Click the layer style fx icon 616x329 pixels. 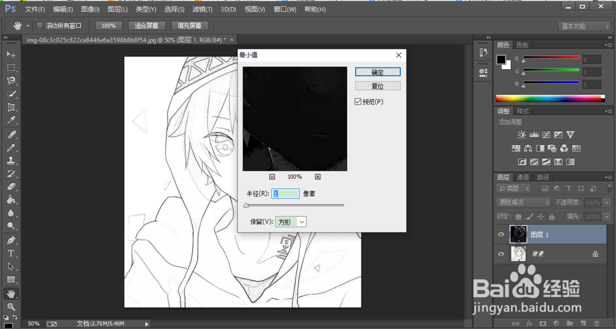click(529, 323)
